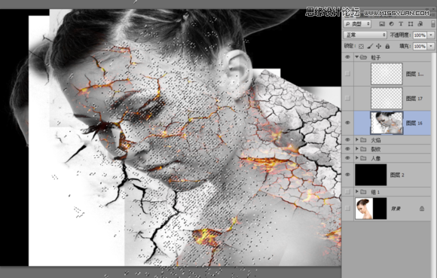
Task: Expand the 裂纹 group
Action: coord(356,149)
